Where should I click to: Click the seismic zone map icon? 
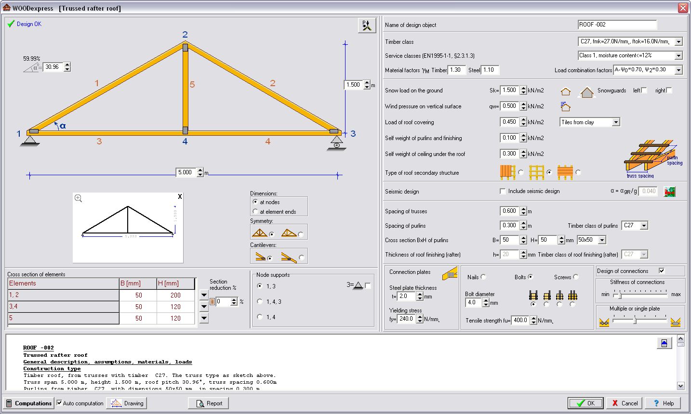pos(669,192)
